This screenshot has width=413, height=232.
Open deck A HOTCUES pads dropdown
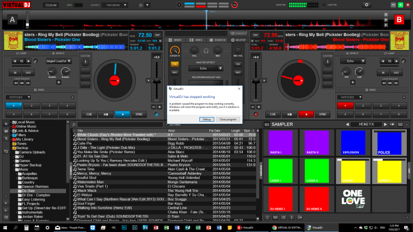[18, 97]
